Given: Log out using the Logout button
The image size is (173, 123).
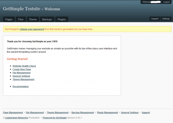Looking at the screenshot, I should [167, 2].
